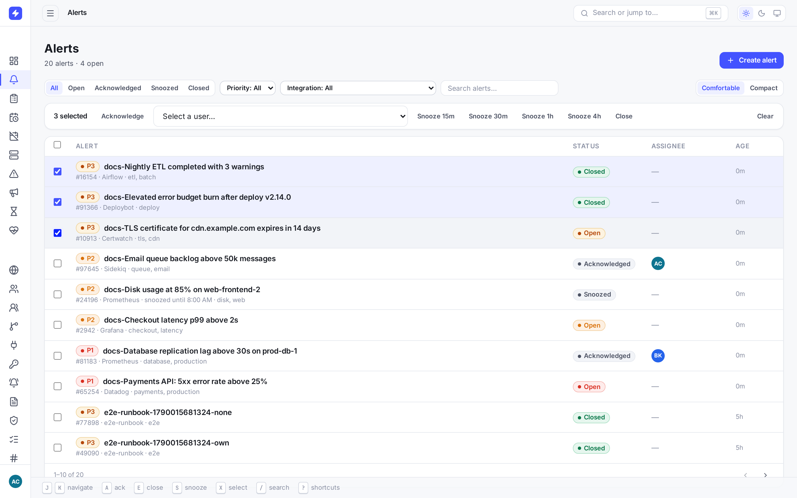Image resolution: width=797 pixels, height=498 pixels.
Task: Focus the Search alerts input
Action: coord(499,88)
